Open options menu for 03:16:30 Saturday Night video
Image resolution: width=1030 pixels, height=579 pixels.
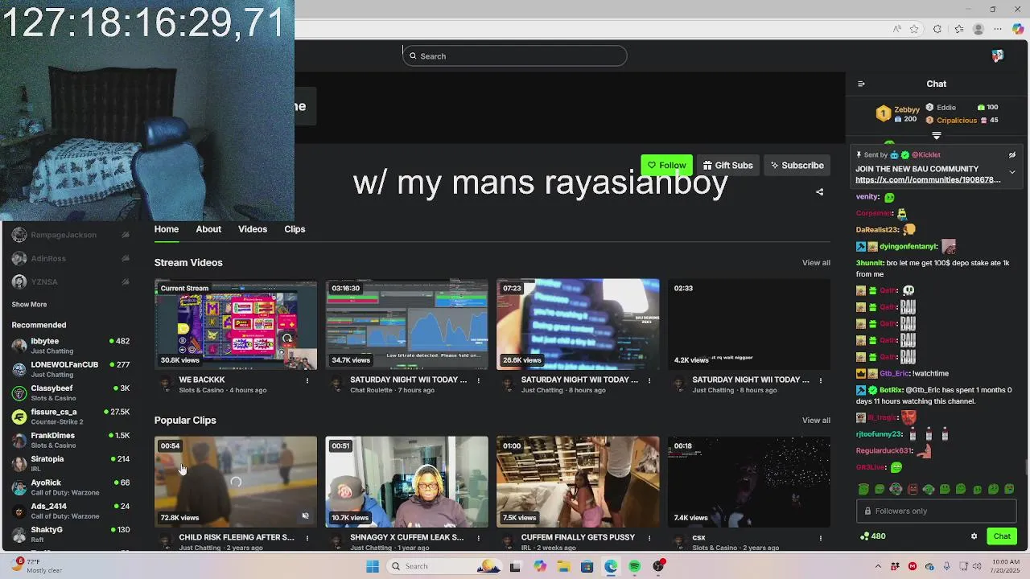[478, 380]
